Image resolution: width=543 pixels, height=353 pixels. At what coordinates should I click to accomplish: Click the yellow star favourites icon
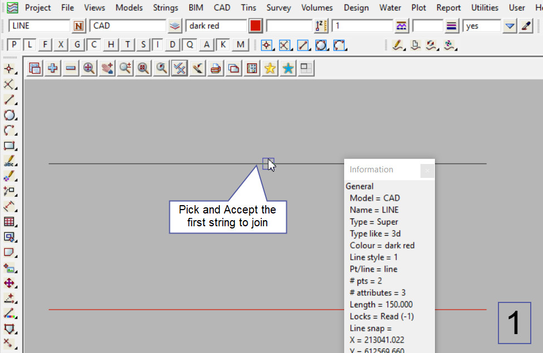[x=270, y=68]
